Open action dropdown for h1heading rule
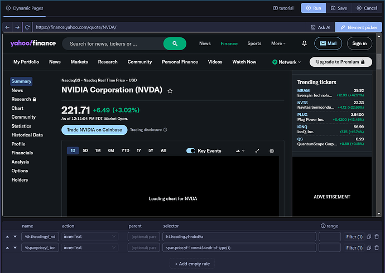 point(89,237)
